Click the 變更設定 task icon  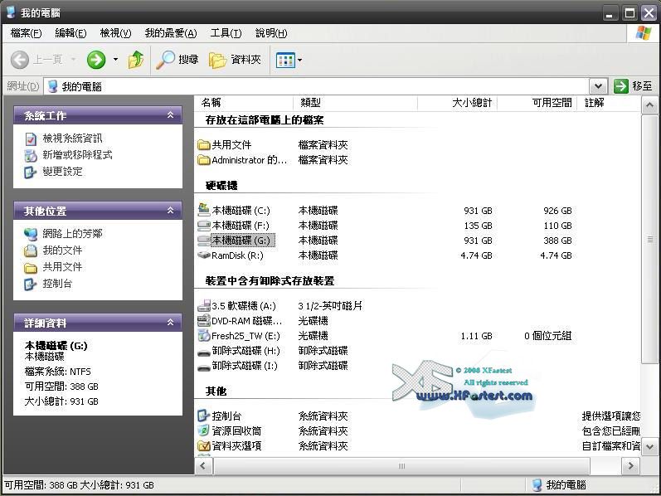coord(31,172)
